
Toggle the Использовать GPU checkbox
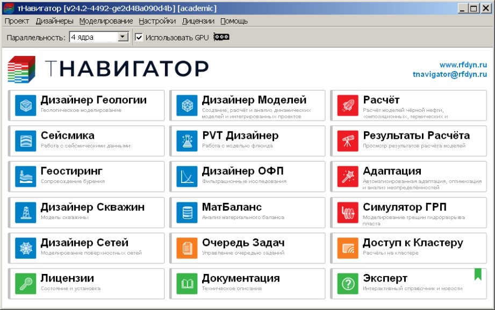[x=139, y=37]
